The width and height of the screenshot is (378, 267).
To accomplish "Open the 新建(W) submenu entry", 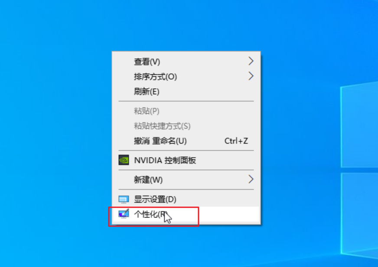I will [186, 180].
